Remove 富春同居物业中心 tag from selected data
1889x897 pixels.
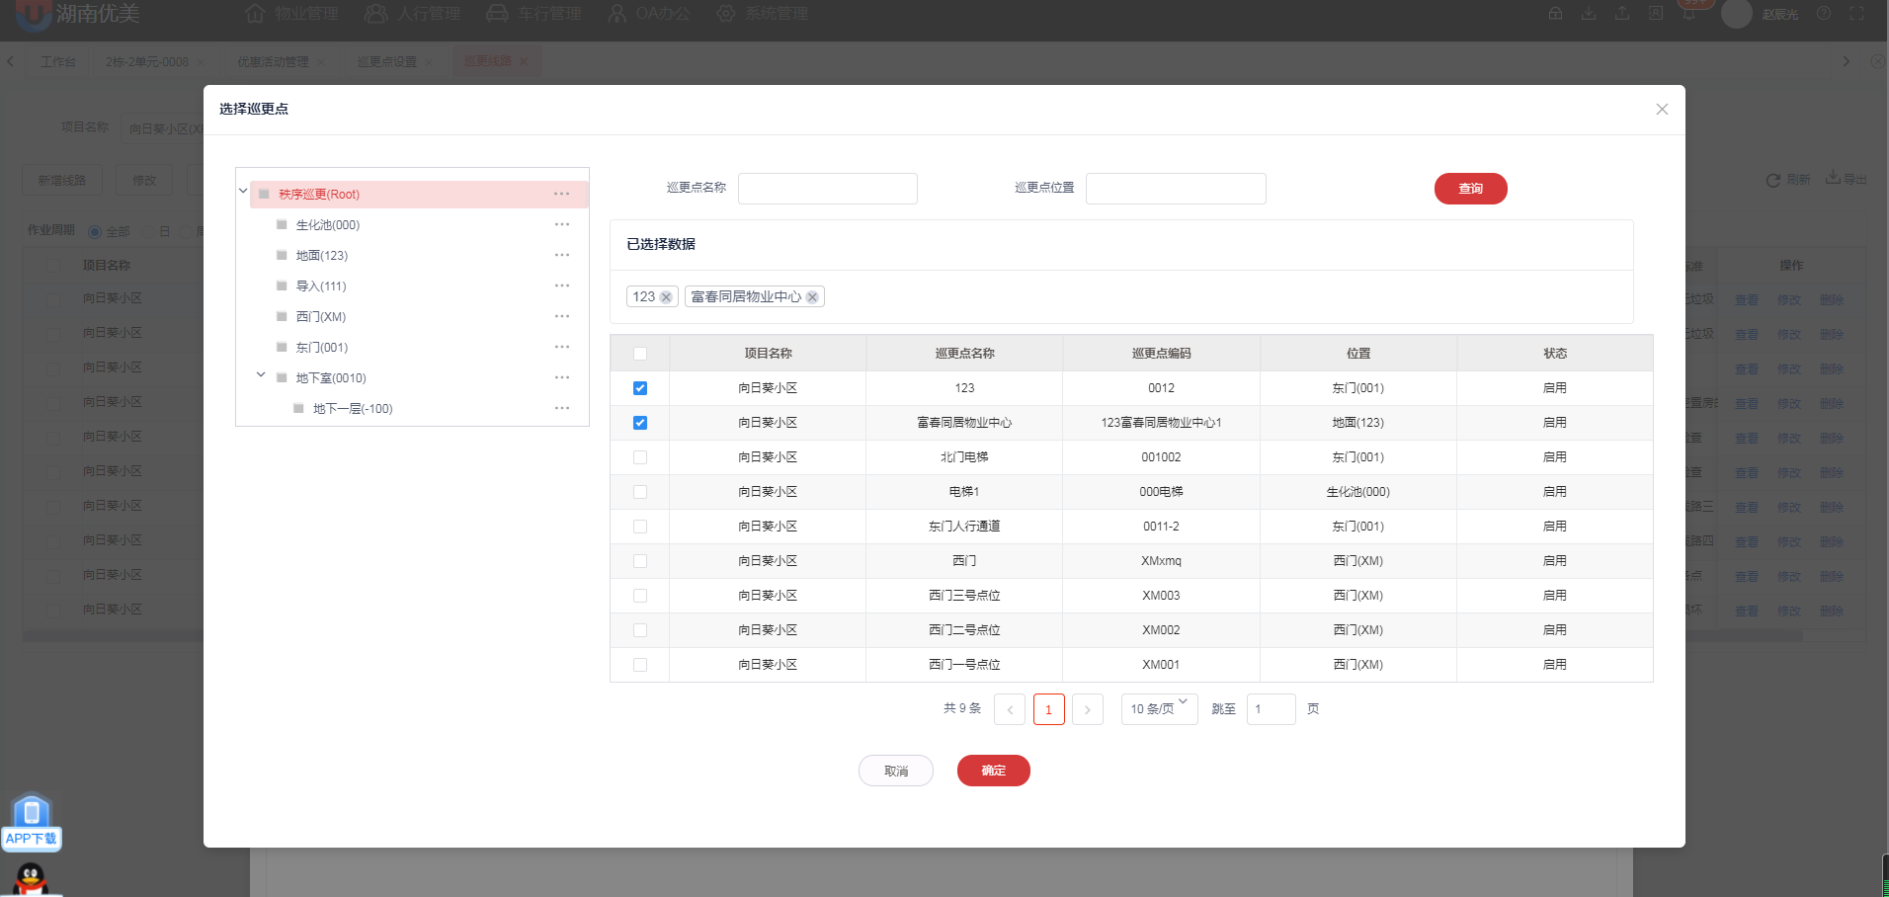click(x=812, y=297)
